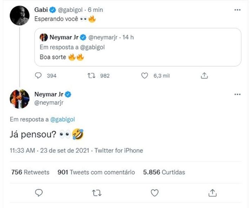250x208 pixels.
Task: Open more options on Gabi's tweet
Action: point(237,10)
